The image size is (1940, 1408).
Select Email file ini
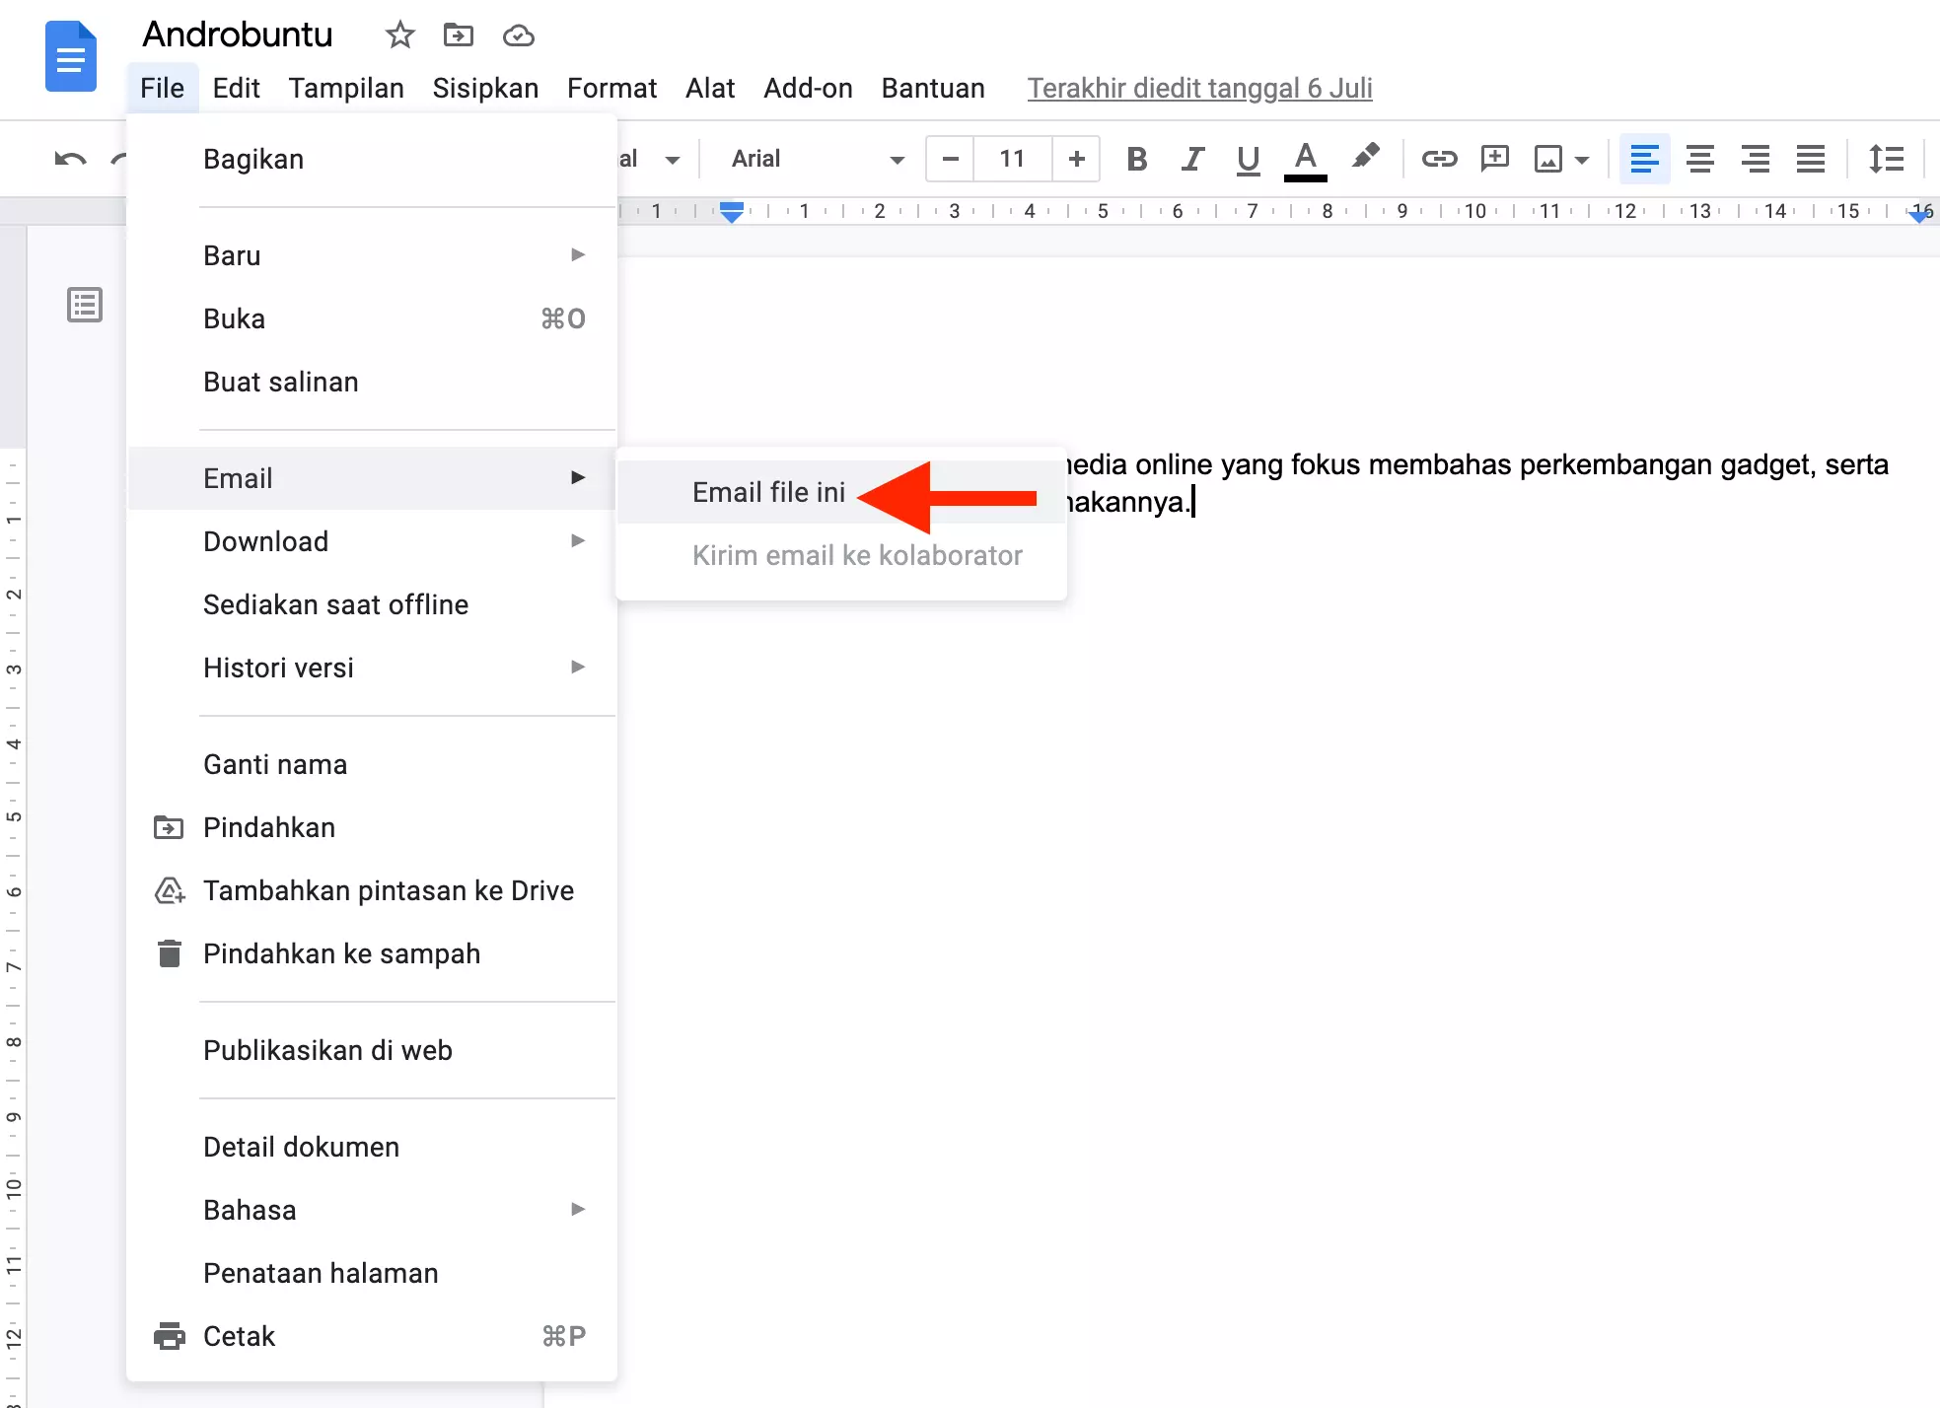click(767, 492)
